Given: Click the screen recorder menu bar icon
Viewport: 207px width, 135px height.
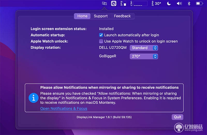Looking at the screenshot, I should (114, 3).
